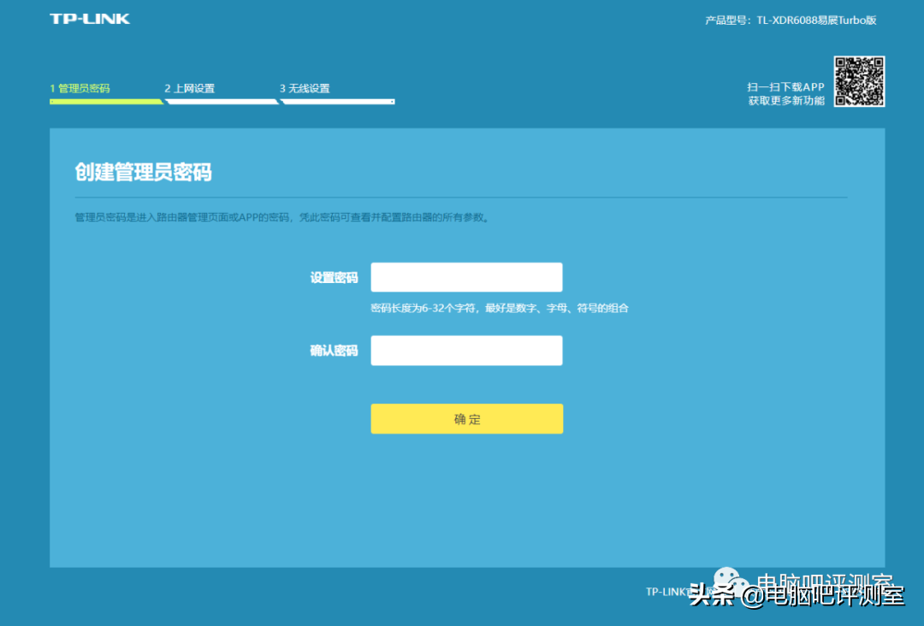924x626 pixels.
Task: Click the password length hint text
Action: [500, 308]
